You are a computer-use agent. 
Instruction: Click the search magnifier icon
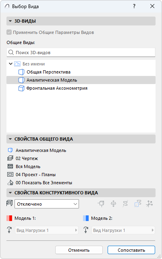(x=11, y=53)
